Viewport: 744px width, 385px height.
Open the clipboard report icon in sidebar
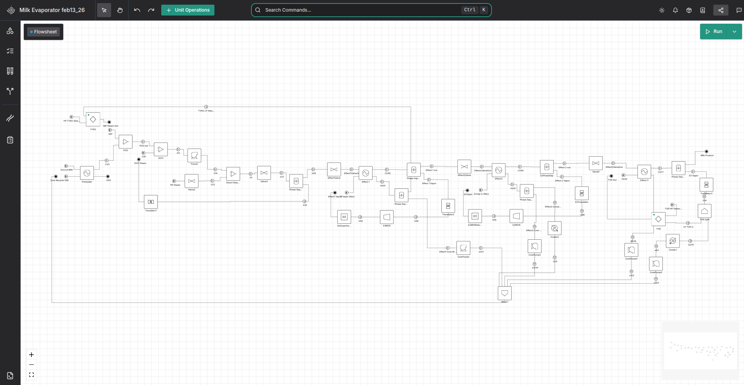[x=10, y=140]
